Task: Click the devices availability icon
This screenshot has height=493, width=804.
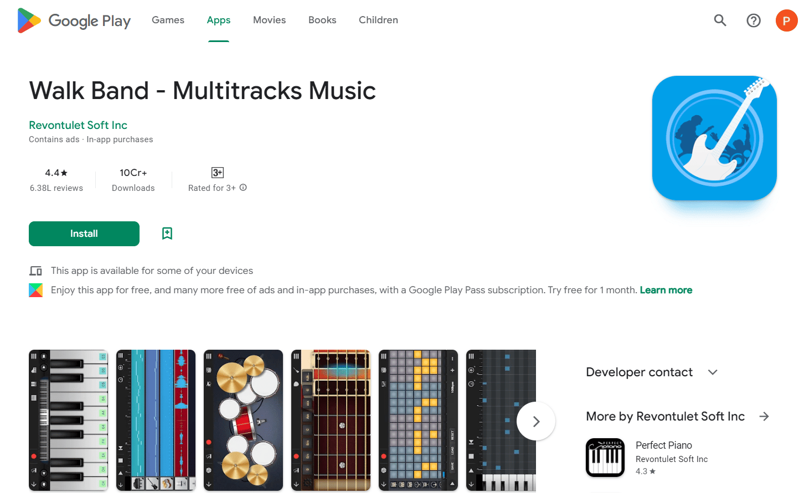Action: 35,271
